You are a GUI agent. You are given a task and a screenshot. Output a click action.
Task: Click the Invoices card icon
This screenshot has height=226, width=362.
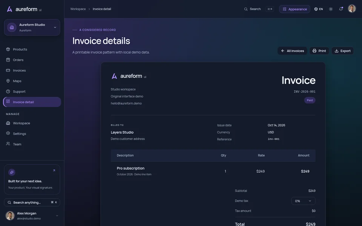(8, 70)
